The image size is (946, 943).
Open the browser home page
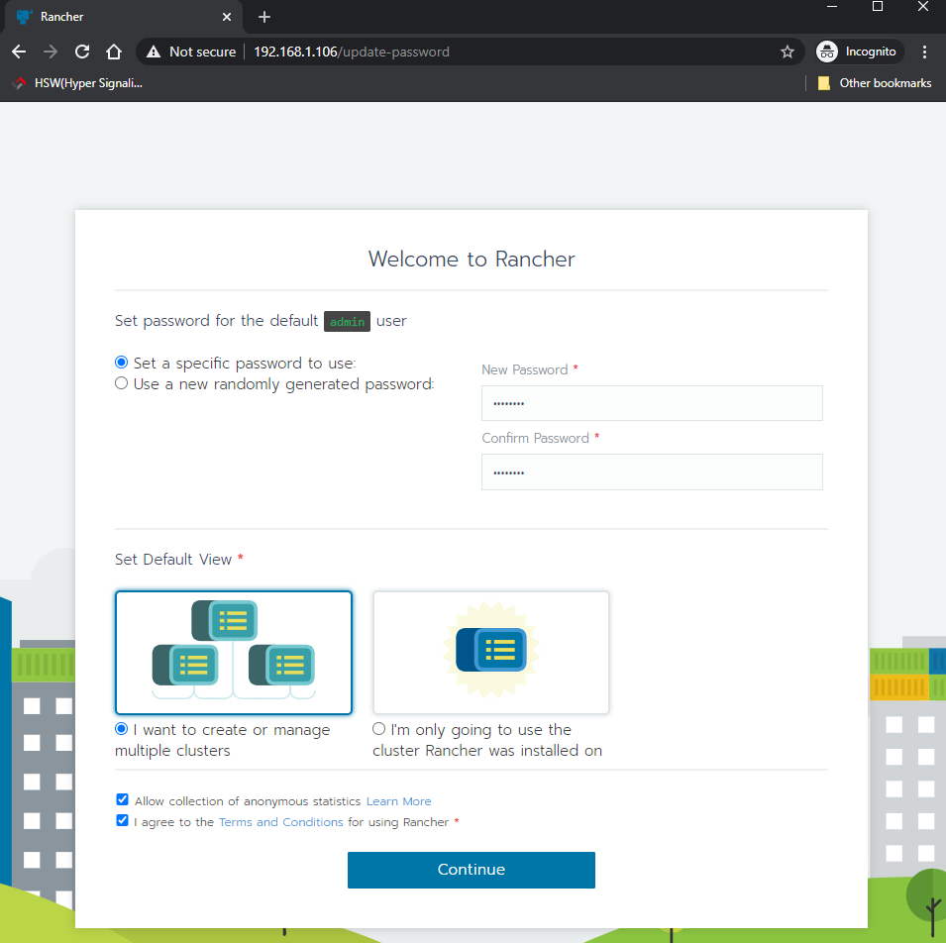pos(114,52)
